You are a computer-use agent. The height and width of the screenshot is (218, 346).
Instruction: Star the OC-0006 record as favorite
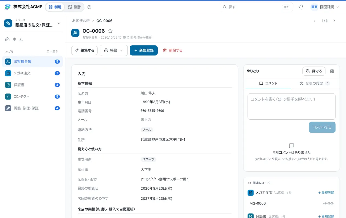[110, 31]
